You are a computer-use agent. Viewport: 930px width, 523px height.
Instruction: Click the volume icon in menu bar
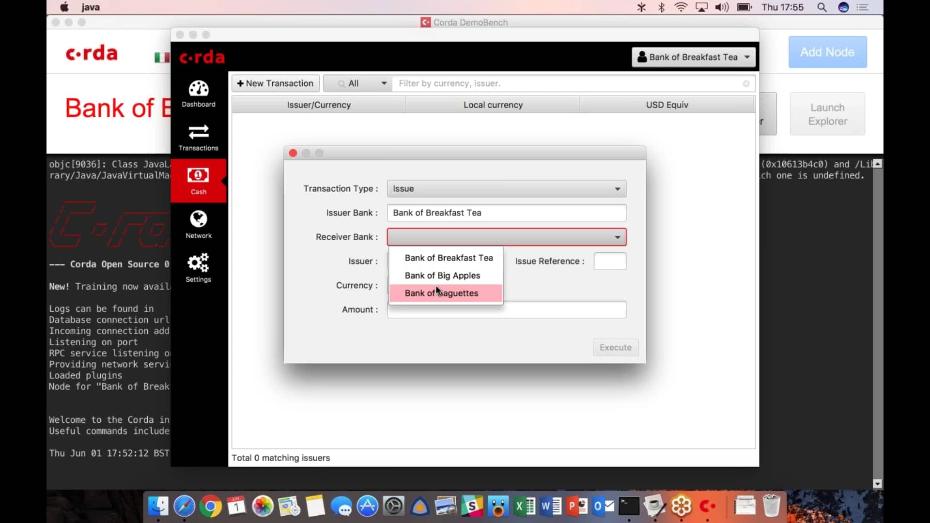722,7
